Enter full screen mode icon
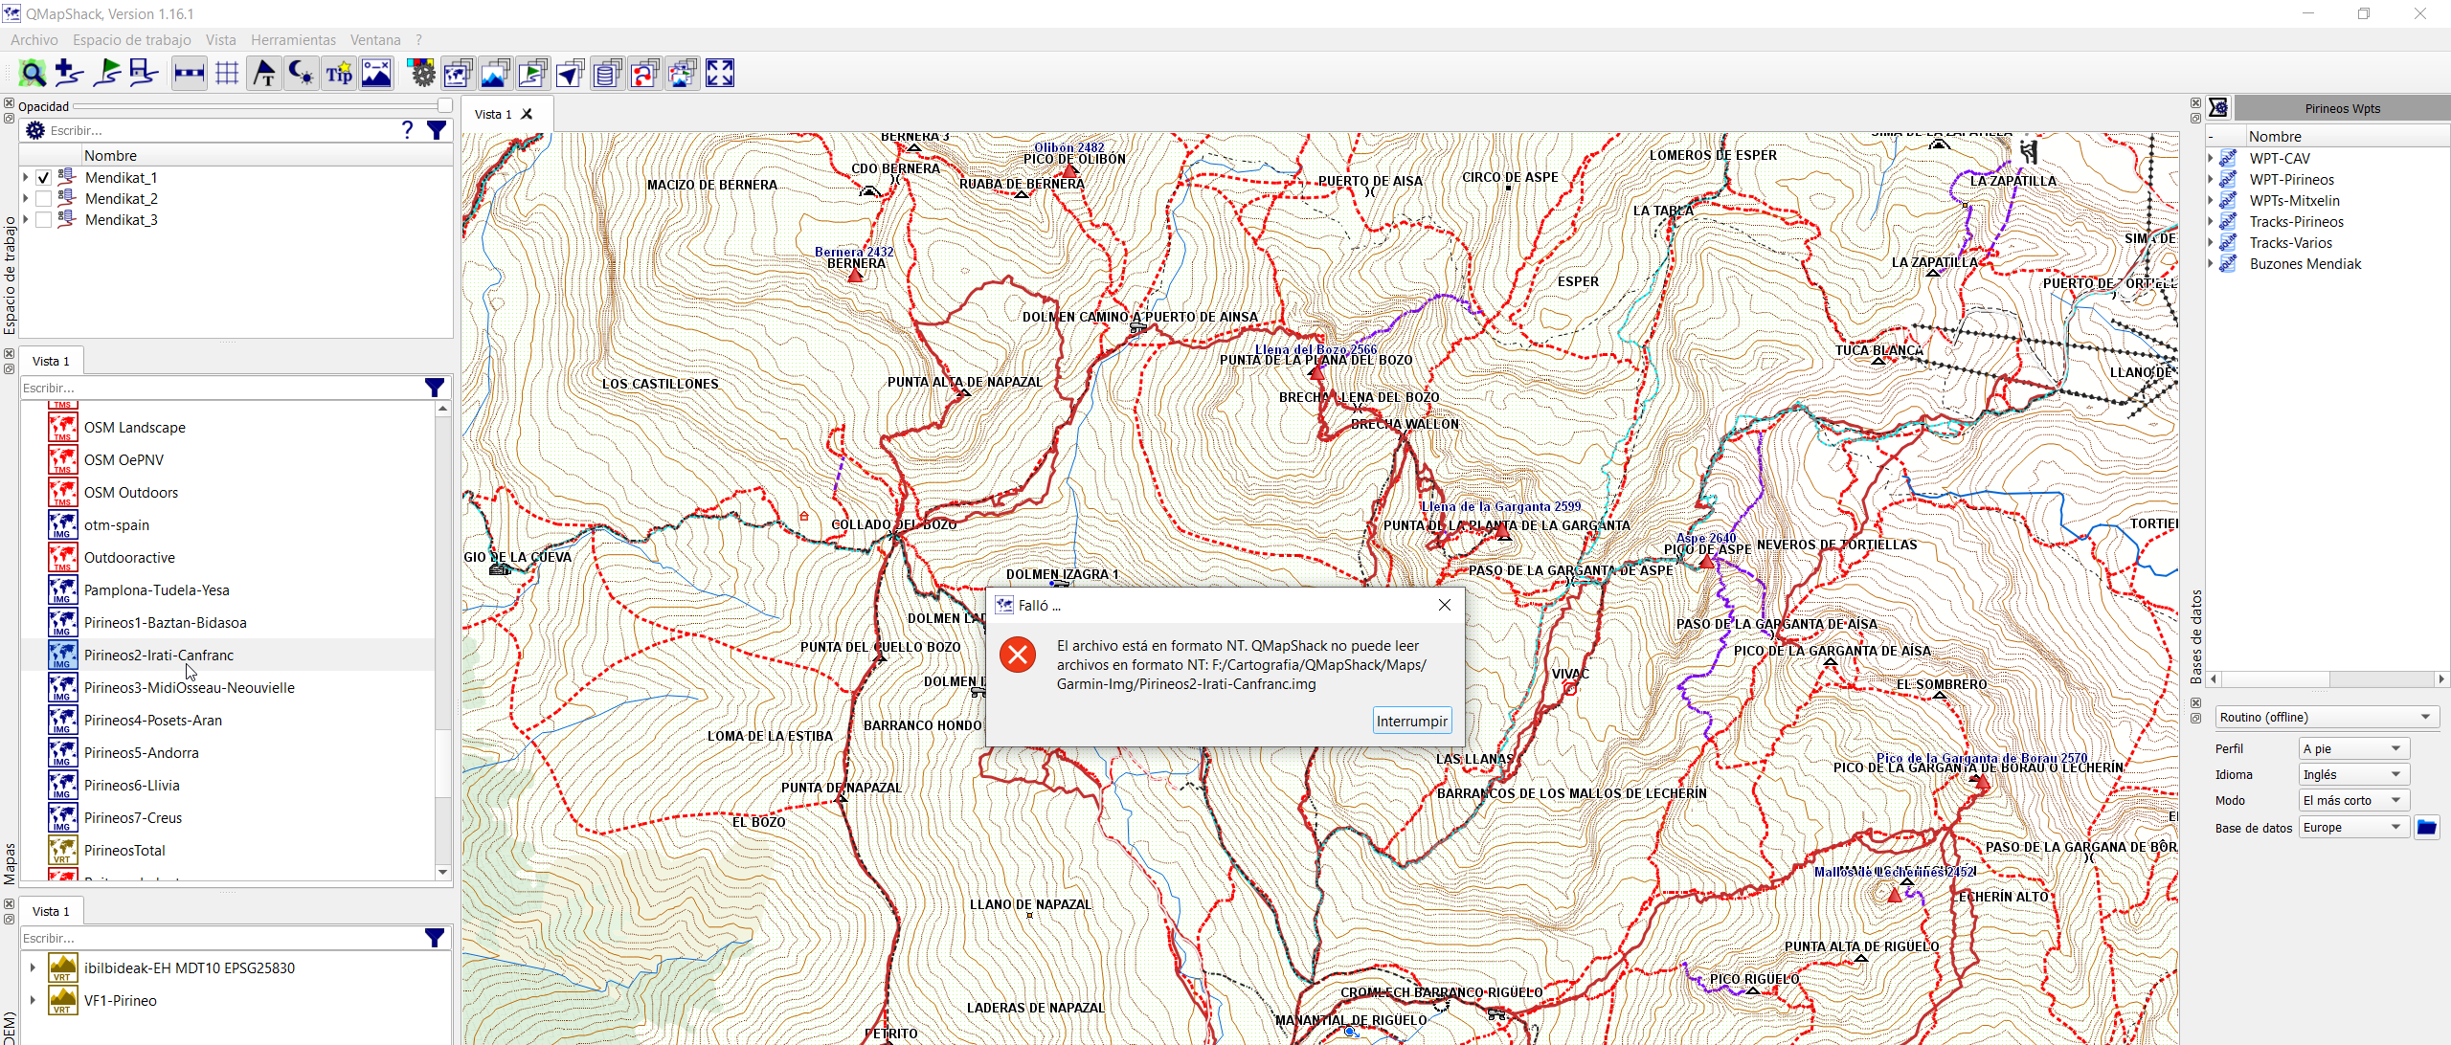The height and width of the screenshot is (1045, 2451). pyautogui.click(x=720, y=74)
